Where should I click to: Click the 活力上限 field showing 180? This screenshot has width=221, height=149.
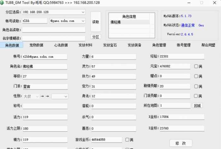tap(45, 128)
